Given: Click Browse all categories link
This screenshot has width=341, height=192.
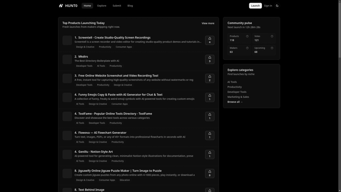Looking at the screenshot, I should pos(235,102).
